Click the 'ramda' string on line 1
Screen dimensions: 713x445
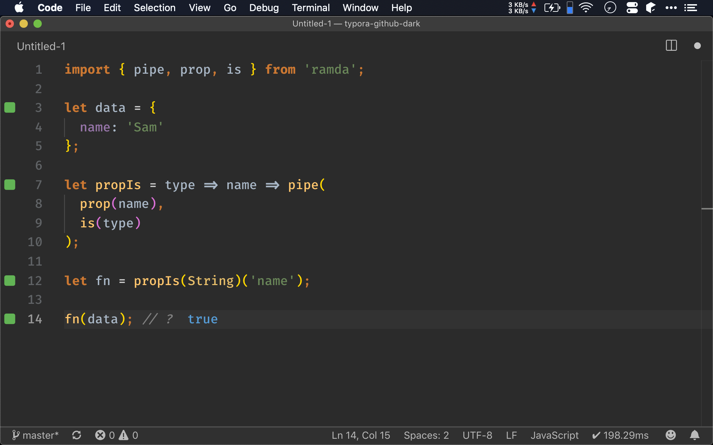click(x=330, y=70)
